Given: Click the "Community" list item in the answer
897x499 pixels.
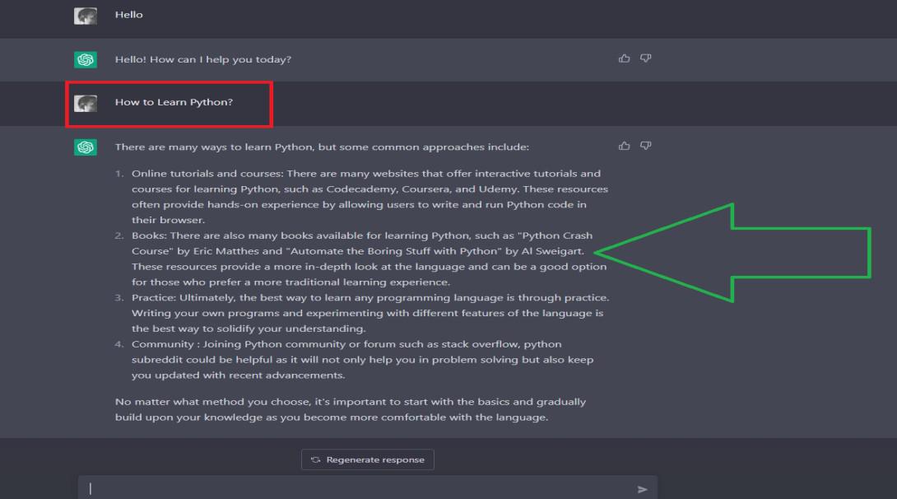Looking at the screenshot, I should [362, 360].
